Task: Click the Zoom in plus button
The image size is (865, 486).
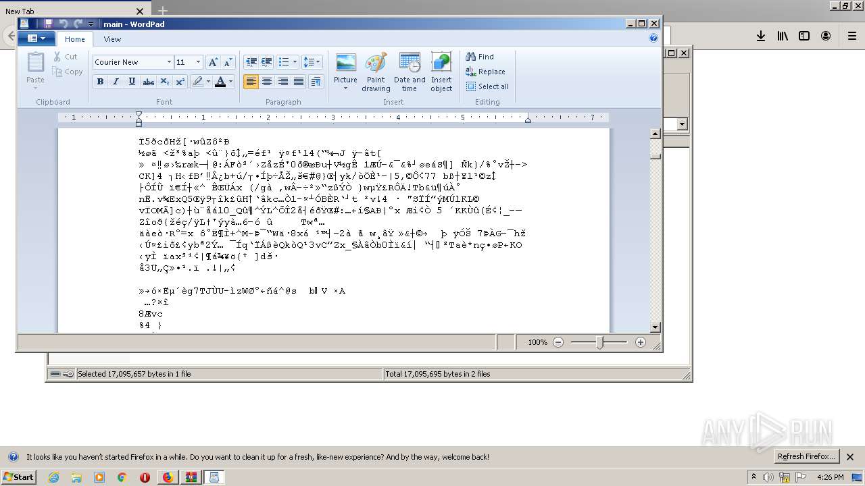Action: 641,342
